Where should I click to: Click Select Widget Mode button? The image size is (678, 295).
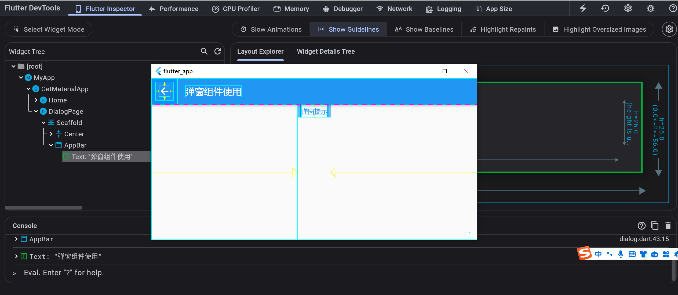(x=49, y=29)
